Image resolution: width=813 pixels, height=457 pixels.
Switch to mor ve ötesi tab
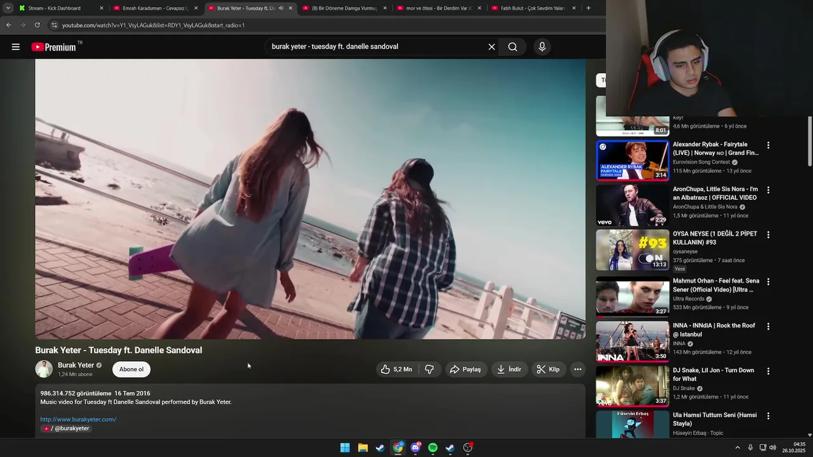point(438,8)
